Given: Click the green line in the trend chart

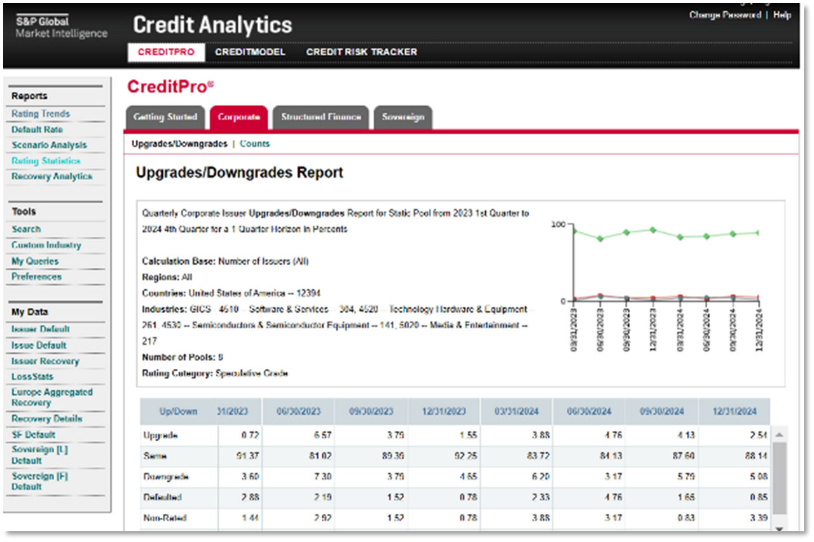Looking at the screenshot, I should point(667,235).
